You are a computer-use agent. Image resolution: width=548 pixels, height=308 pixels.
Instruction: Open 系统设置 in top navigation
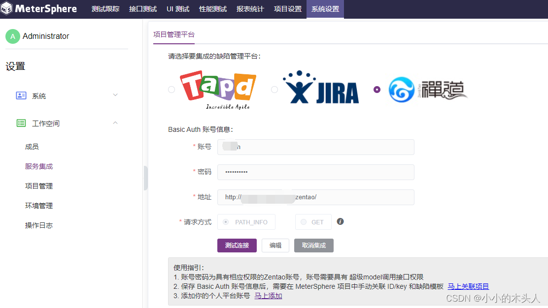(x=325, y=9)
